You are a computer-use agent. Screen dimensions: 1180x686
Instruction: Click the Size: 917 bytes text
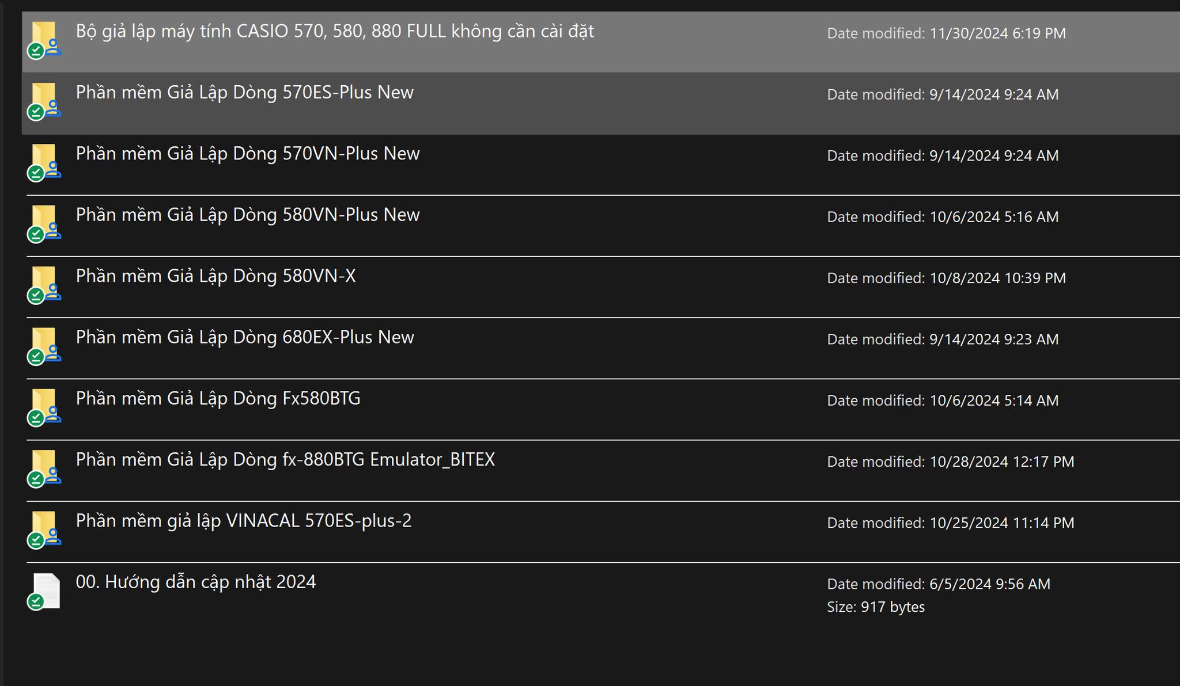[875, 607]
